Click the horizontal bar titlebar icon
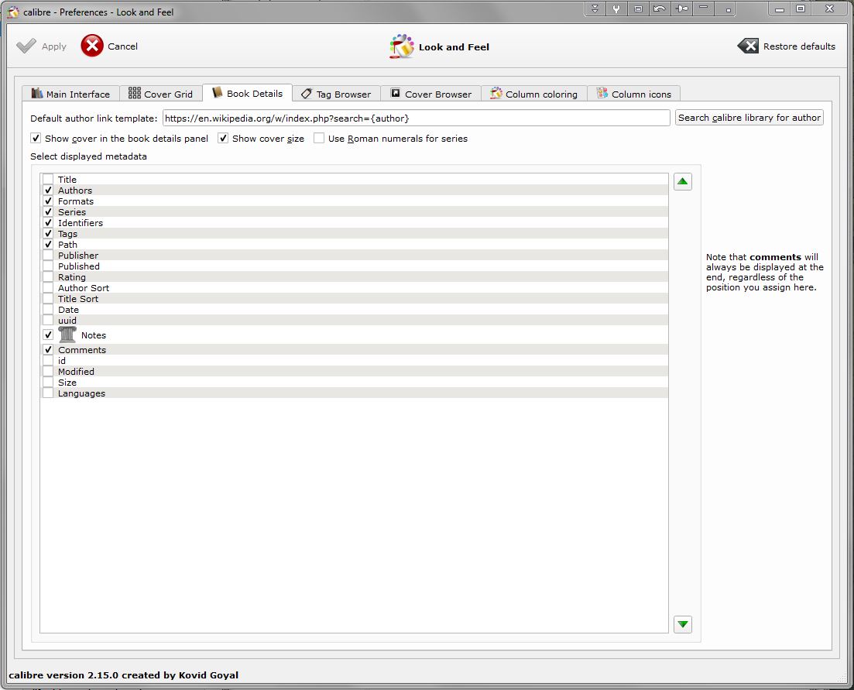Image resolution: width=854 pixels, height=690 pixels. click(704, 9)
